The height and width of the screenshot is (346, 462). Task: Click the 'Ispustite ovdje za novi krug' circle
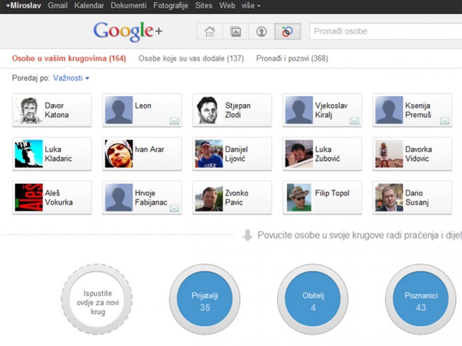pyautogui.click(x=97, y=299)
